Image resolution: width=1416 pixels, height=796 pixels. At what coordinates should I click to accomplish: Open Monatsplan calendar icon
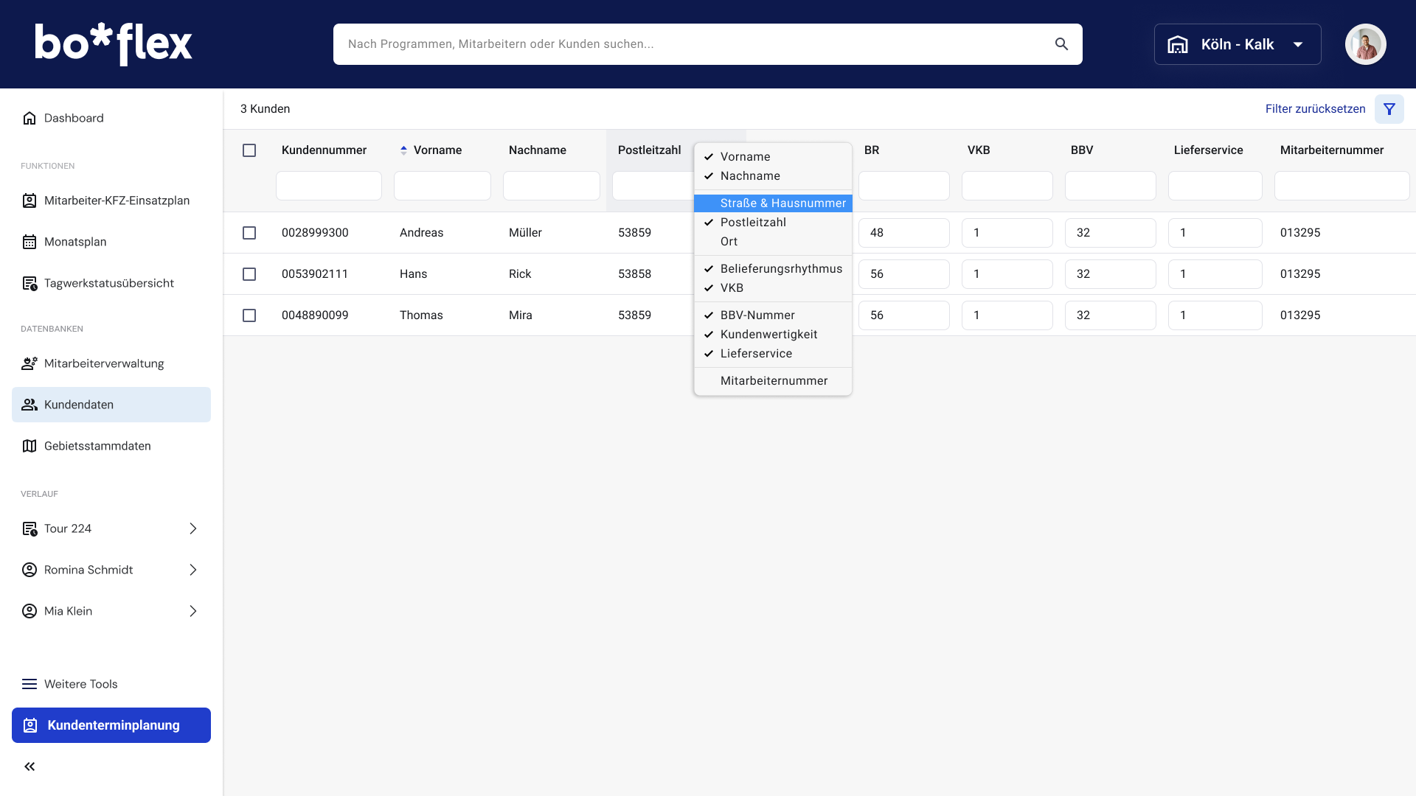point(29,242)
